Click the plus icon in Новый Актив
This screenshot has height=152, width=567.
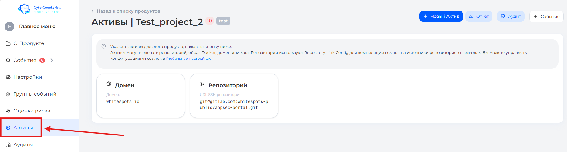coord(425,16)
